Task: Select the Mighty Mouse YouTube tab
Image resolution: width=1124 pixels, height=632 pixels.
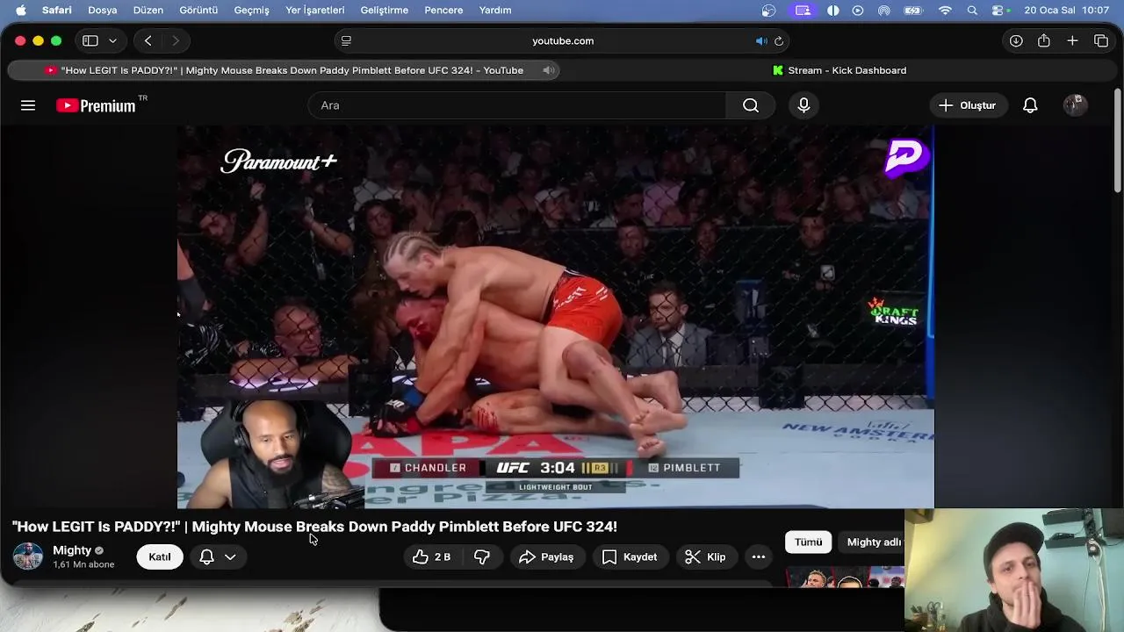Action: 285,70
